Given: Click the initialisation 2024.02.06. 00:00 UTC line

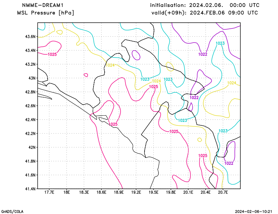Looking at the screenshot, I should pos(205,5).
